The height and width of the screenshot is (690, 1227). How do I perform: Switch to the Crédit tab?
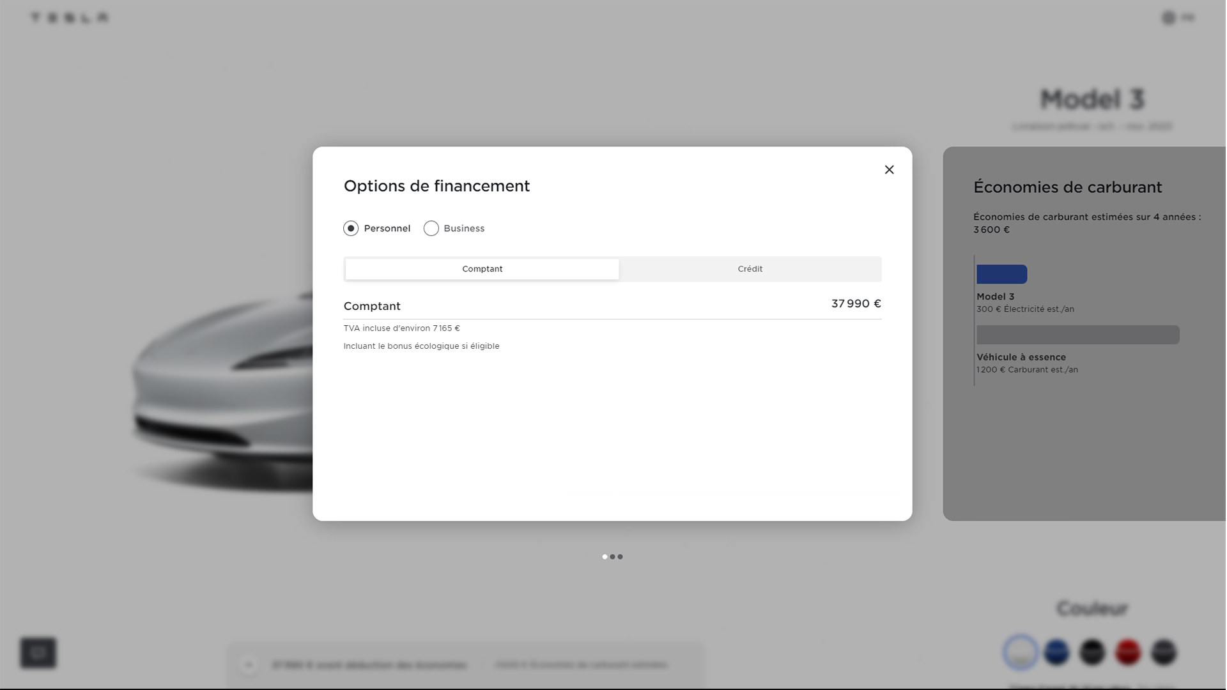tap(750, 269)
